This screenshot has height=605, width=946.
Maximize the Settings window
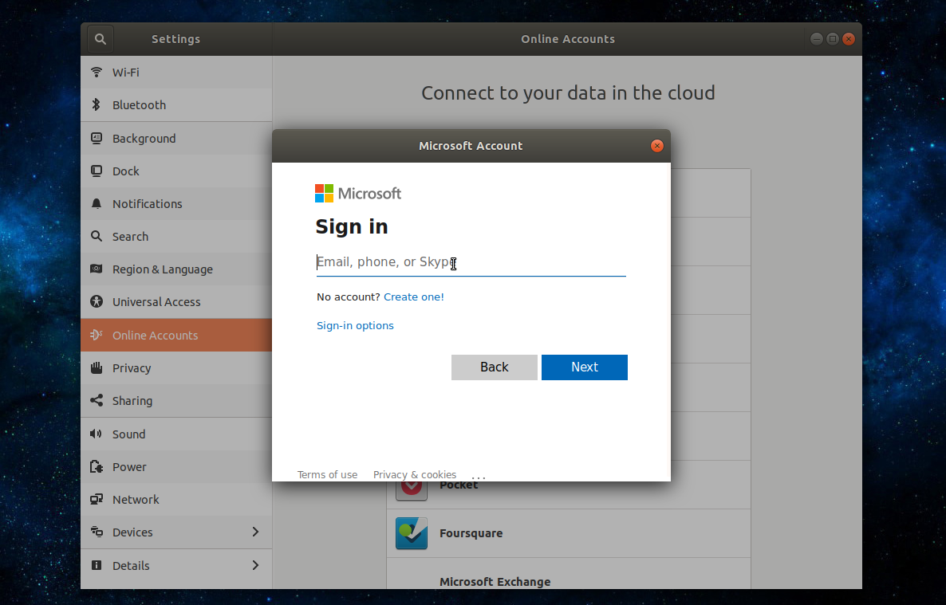(x=833, y=39)
